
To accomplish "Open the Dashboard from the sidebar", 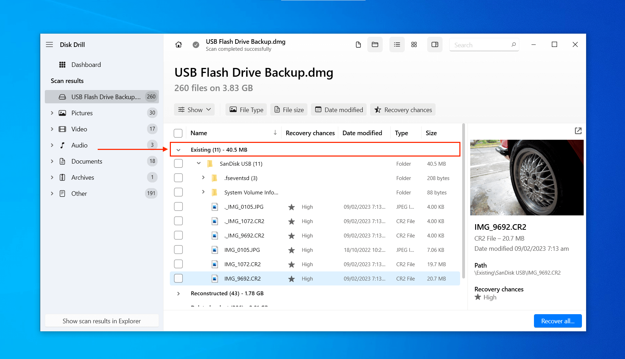I will coord(86,64).
